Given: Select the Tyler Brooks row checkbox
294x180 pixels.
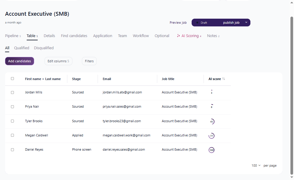Looking at the screenshot, I should coord(12,121).
